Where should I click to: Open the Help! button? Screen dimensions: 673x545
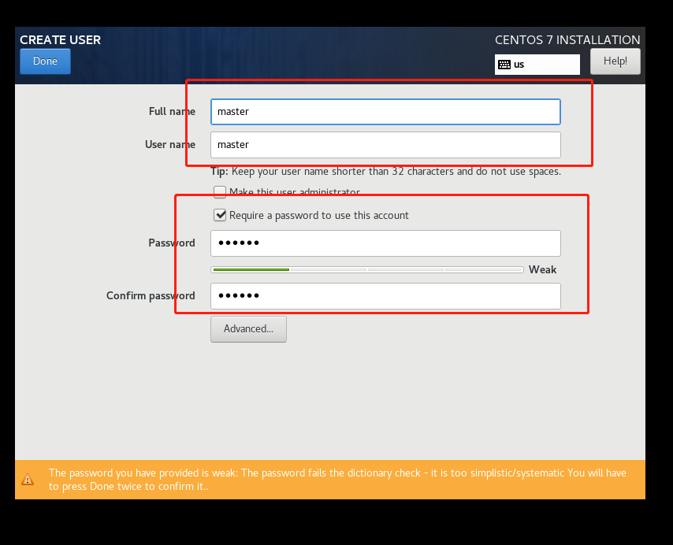tap(615, 61)
